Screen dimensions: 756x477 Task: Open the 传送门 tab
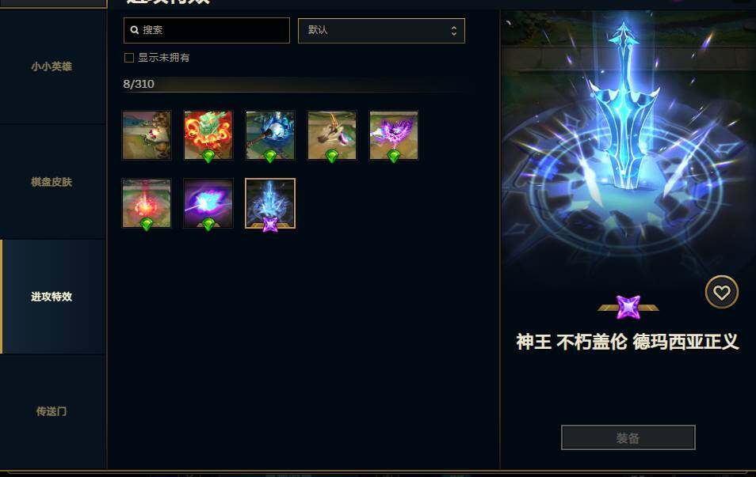point(53,411)
